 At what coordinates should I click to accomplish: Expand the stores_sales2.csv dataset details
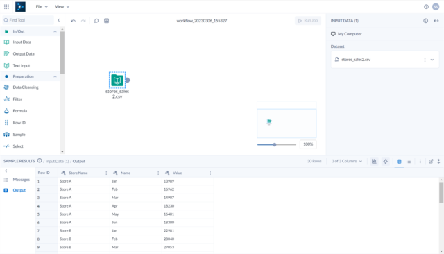click(x=432, y=60)
